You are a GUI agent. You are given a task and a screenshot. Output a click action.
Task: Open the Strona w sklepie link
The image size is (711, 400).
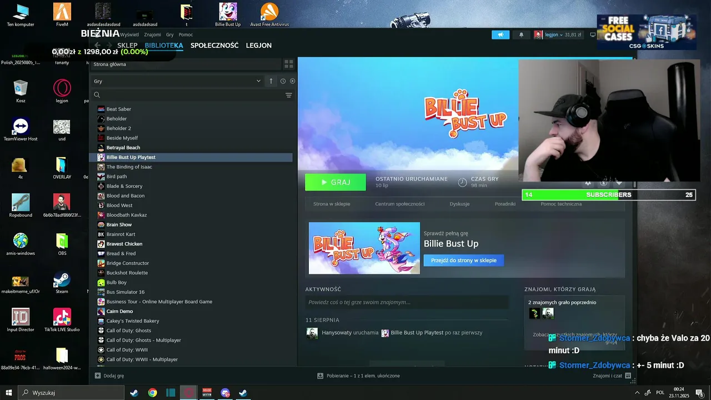point(332,204)
